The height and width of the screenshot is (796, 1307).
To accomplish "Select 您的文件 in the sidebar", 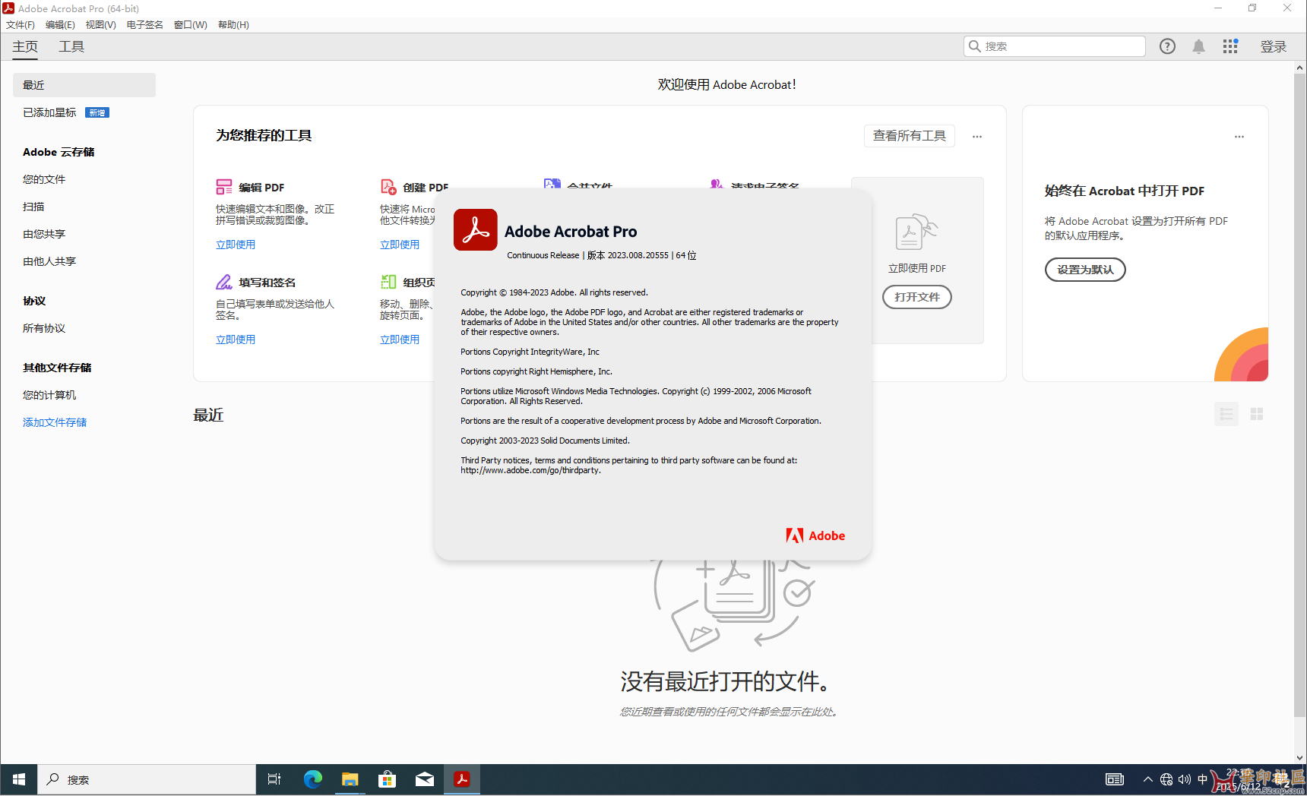I will [44, 179].
